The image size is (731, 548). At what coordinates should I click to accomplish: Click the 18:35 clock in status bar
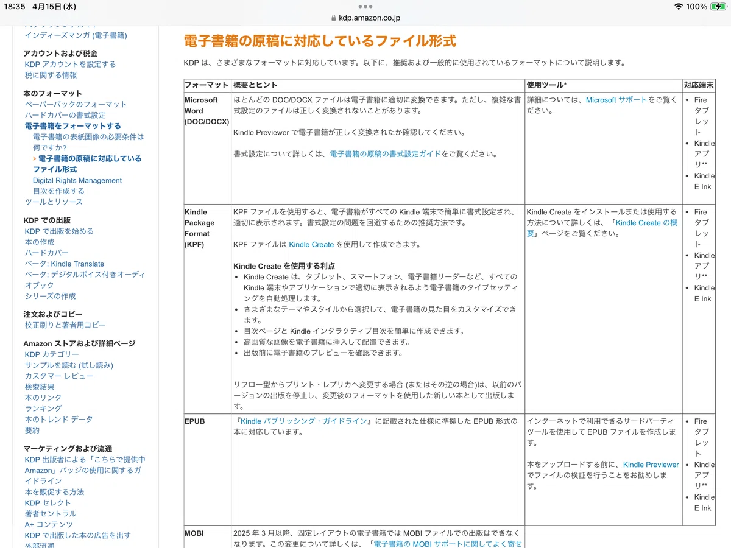click(15, 7)
